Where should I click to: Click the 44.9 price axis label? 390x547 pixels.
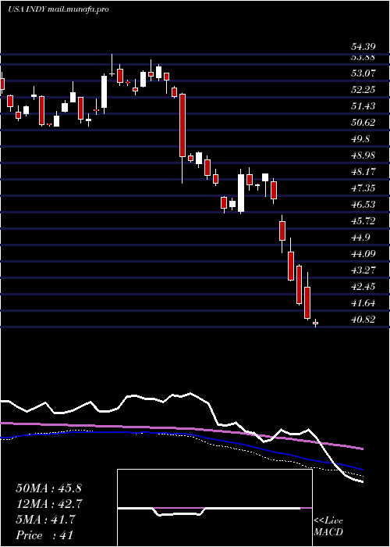point(360,238)
